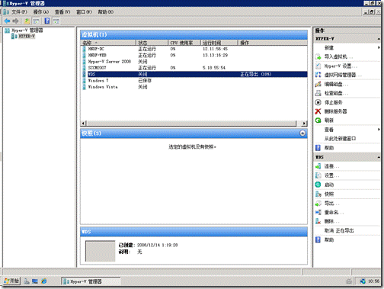Sort by the CPU 使用率 column header
Viewport: 384px width, 289px height.
point(184,43)
